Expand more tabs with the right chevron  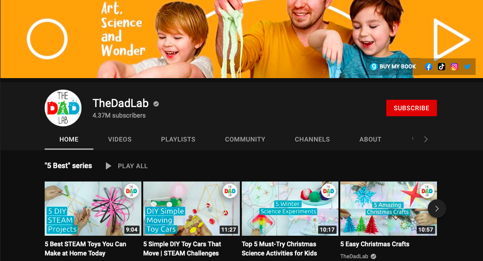[426, 139]
